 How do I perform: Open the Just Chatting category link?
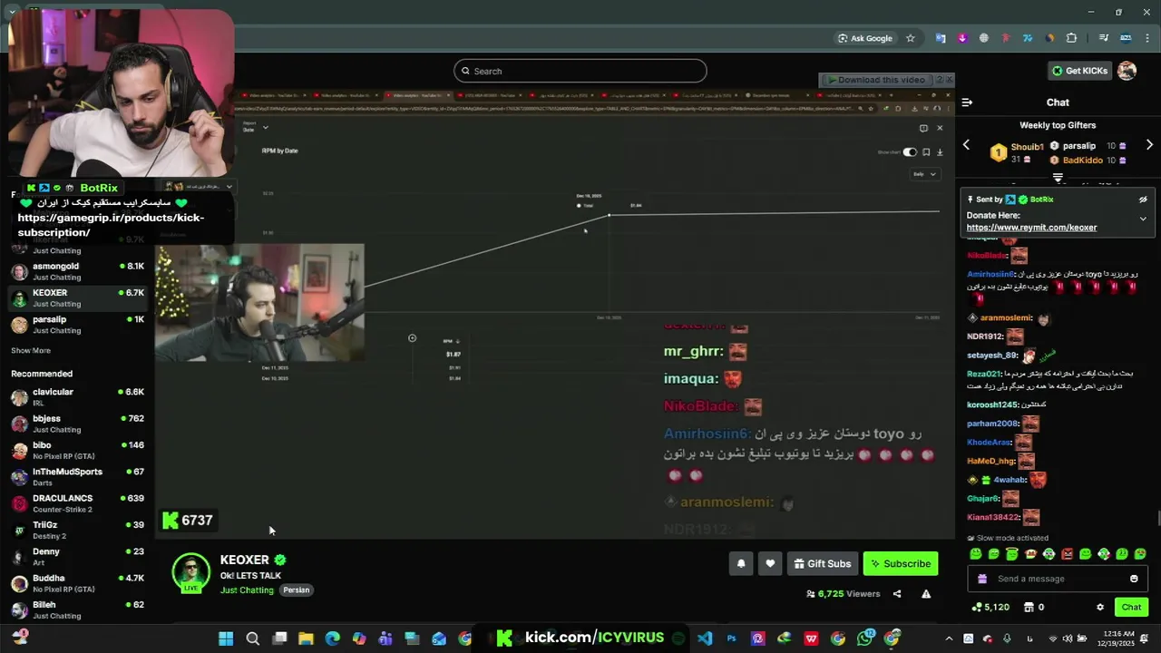[247, 590]
